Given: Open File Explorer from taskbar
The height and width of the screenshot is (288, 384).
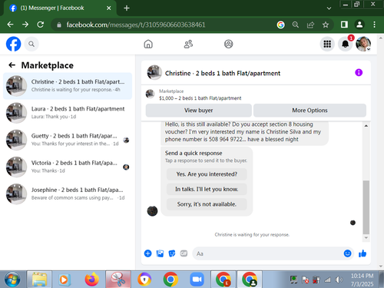Looking at the screenshot, I should 39,280.
